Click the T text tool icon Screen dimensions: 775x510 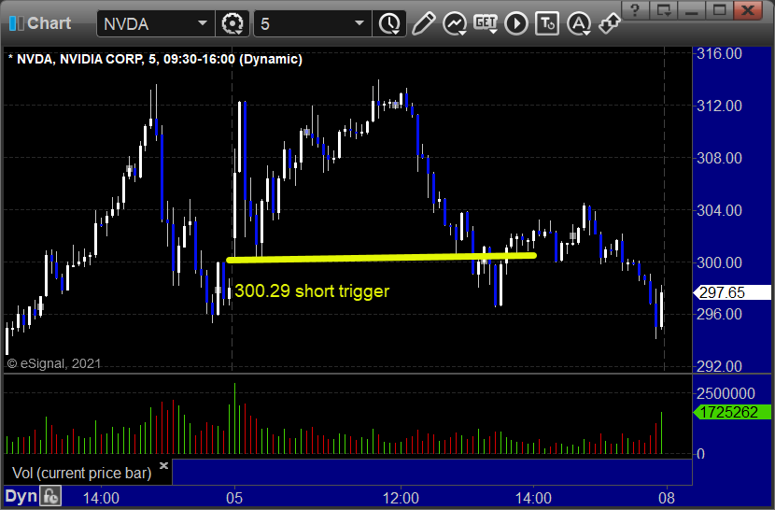[x=547, y=23]
